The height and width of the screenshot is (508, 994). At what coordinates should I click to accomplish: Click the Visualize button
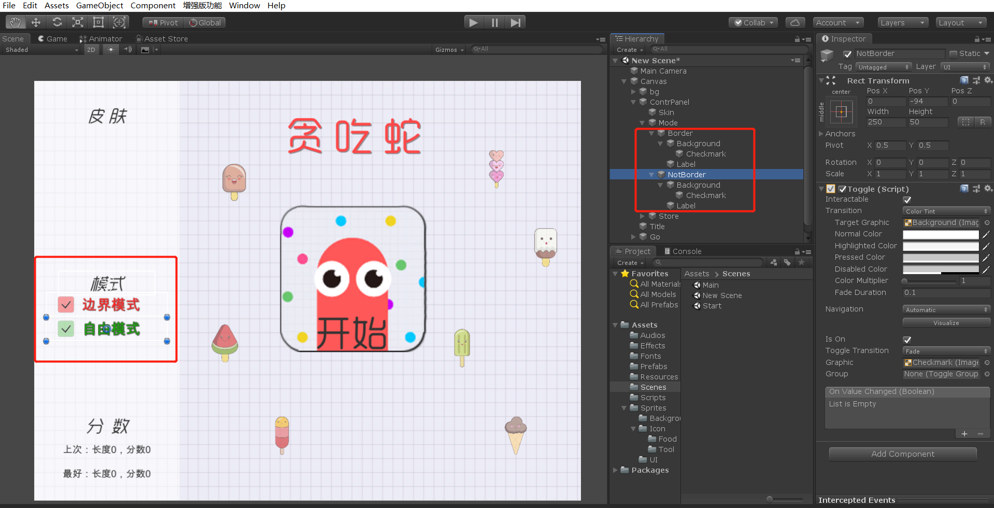[x=946, y=323]
